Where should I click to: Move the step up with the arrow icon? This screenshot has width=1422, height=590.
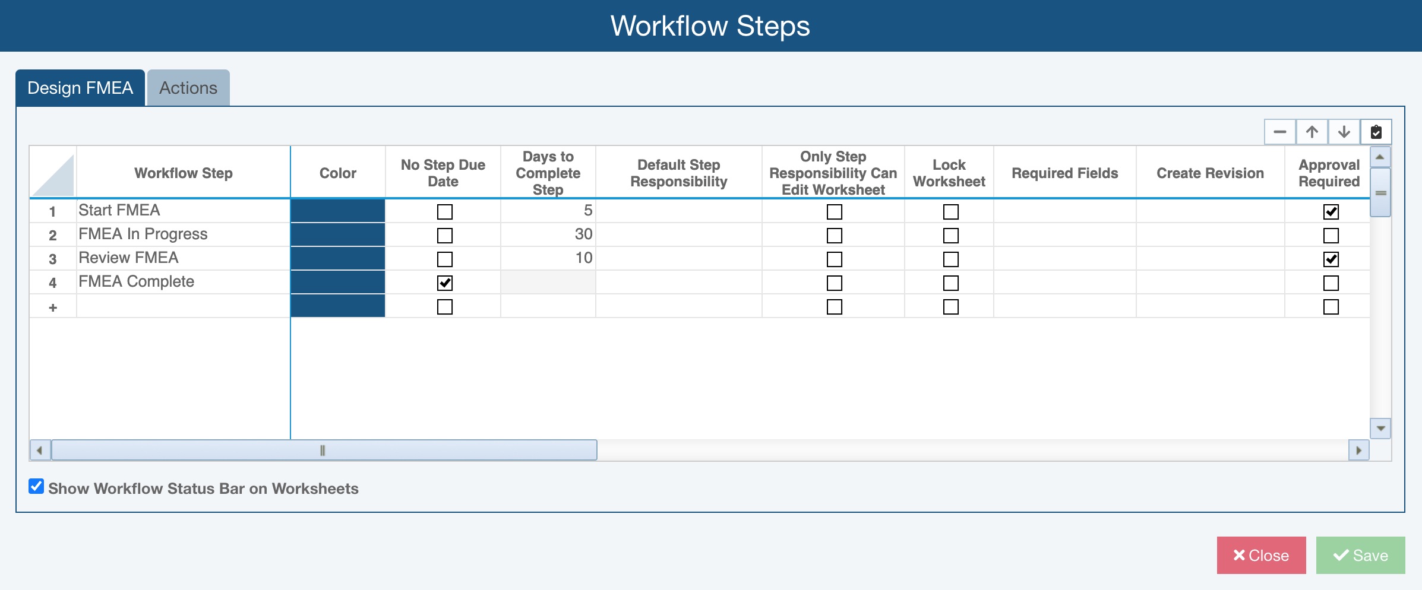tap(1312, 132)
